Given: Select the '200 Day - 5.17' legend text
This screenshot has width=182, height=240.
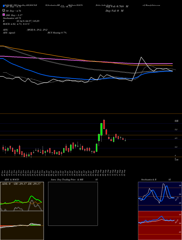Looking at the screenshot, I should 14,15.
